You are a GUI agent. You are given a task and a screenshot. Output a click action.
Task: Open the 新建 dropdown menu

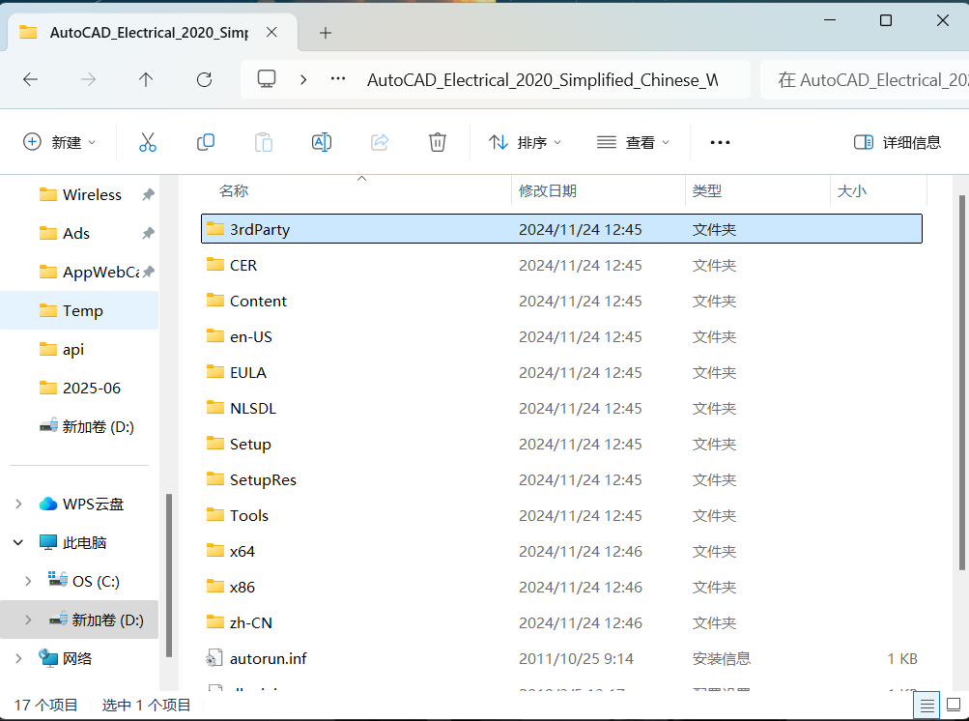[x=59, y=142]
